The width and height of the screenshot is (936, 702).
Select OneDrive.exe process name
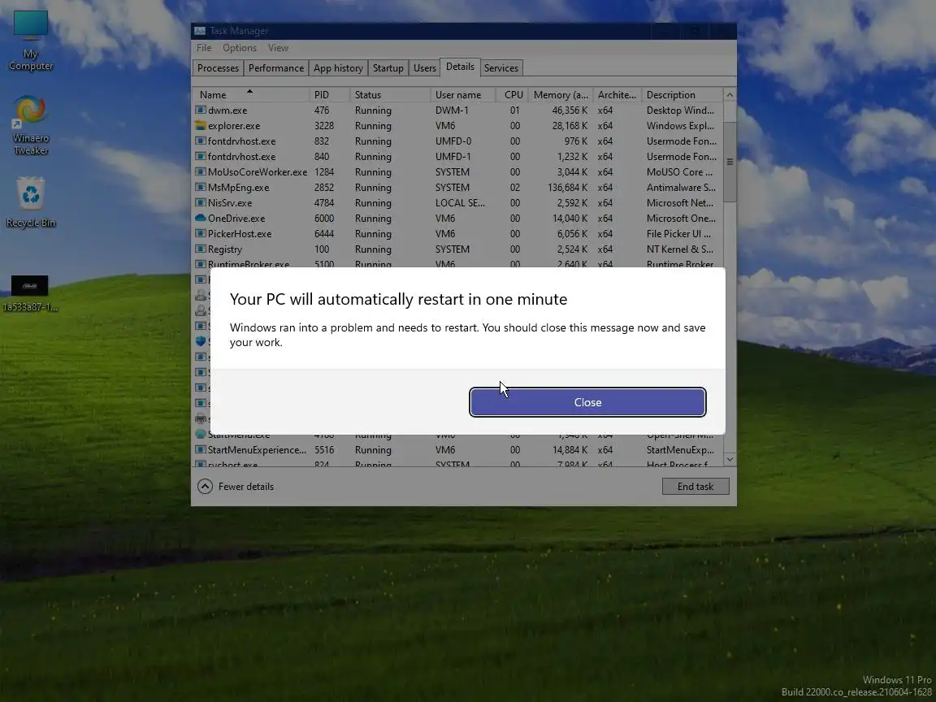pyautogui.click(x=236, y=219)
